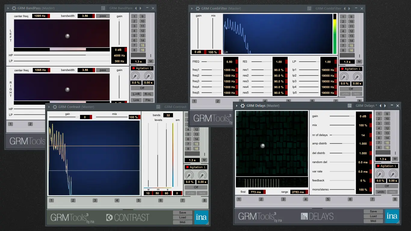Image resolution: width=411 pixels, height=231 pixels.
Task: Click Save in the Contrast window
Action: [183, 213]
